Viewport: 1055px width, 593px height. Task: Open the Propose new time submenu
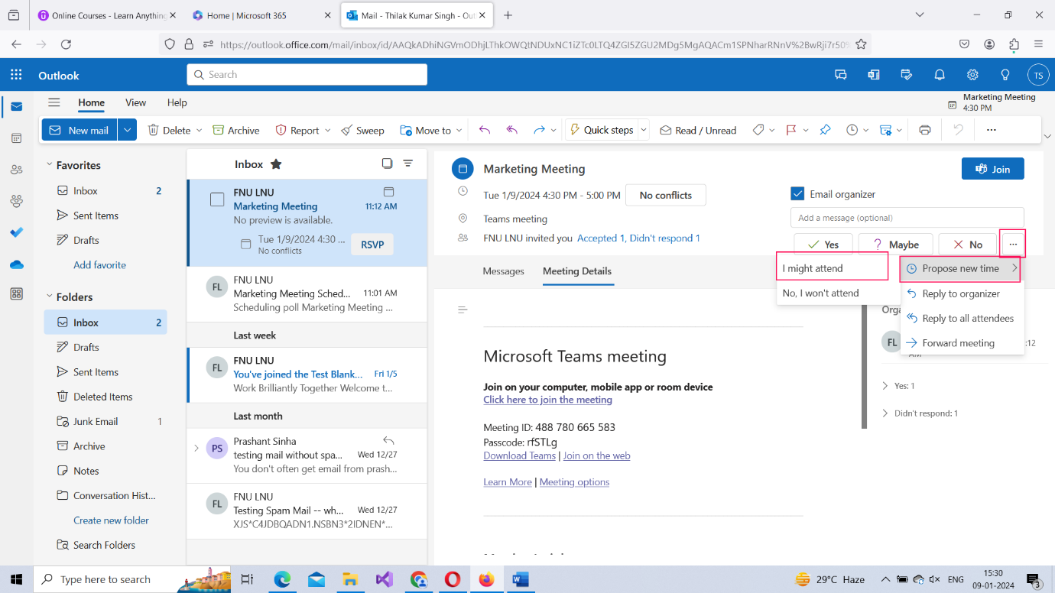pyautogui.click(x=962, y=268)
